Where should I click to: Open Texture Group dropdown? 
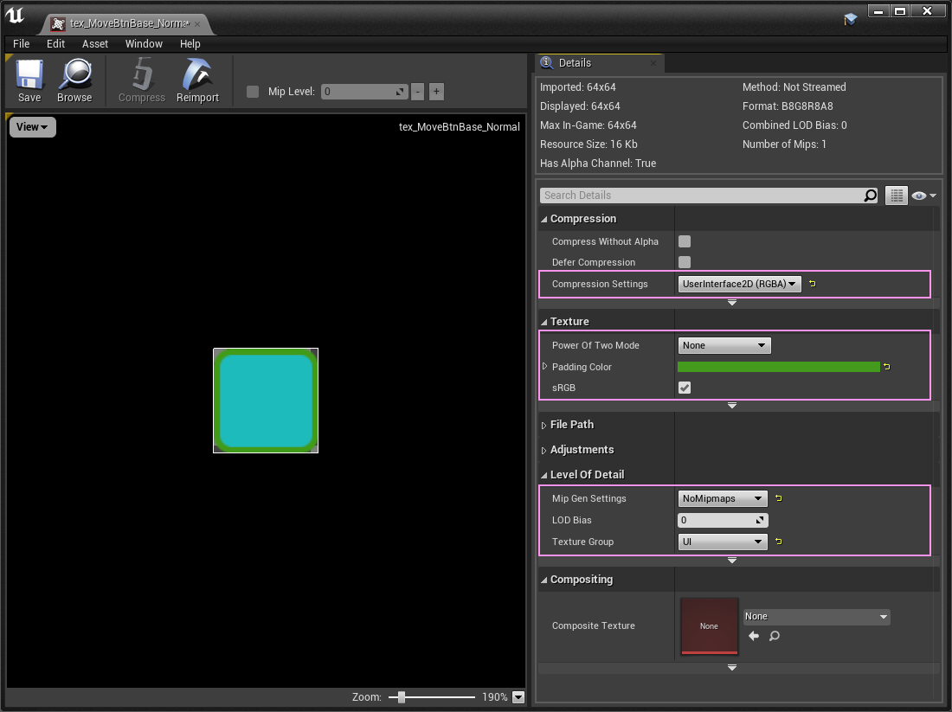tap(723, 542)
